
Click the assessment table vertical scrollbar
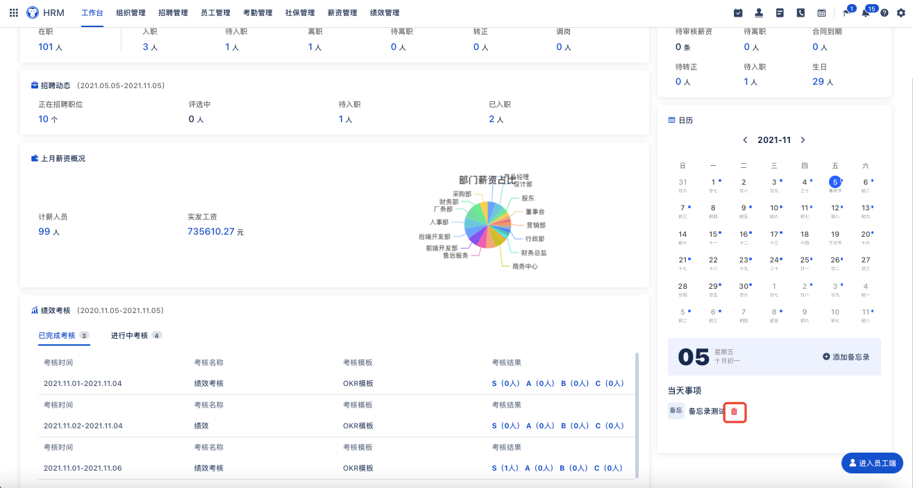(x=637, y=415)
